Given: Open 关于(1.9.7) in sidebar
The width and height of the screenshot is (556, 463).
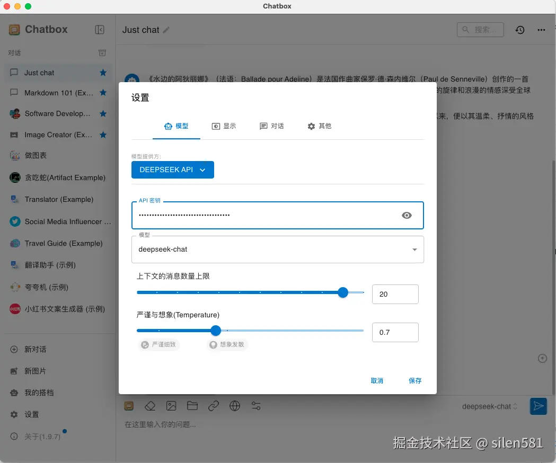Looking at the screenshot, I should point(42,437).
